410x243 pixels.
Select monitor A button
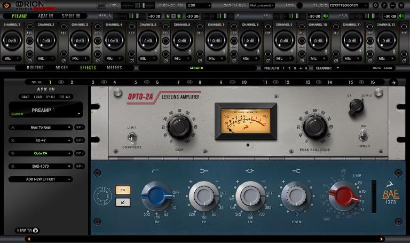pyautogui.click(x=168, y=16)
